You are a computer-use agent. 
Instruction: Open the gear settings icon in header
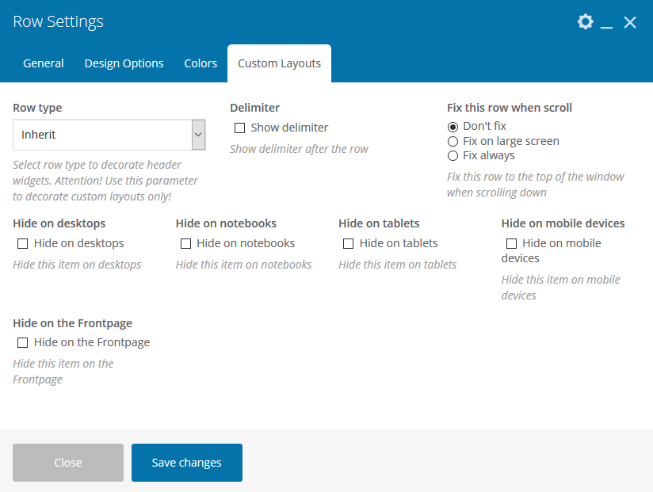point(585,21)
